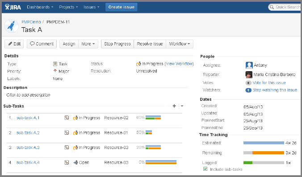Click the sub-task type icon for sub-task A.1
The image size is (302, 177).
click(x=67, y=118)
